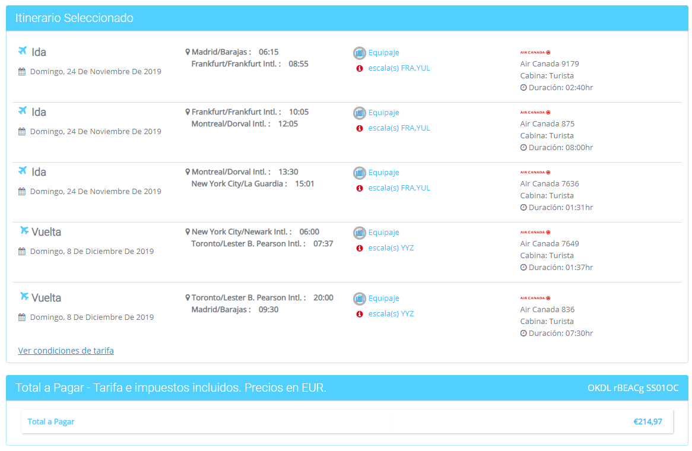Click the calendar icon for the Frankfurt–Montreal flight
This screenshot has height=451, width=692.
click(x=22, y=132)
